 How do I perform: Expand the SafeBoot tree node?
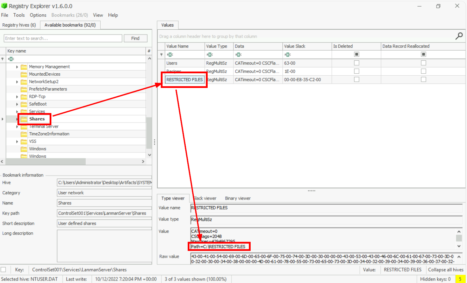[17, 104]
